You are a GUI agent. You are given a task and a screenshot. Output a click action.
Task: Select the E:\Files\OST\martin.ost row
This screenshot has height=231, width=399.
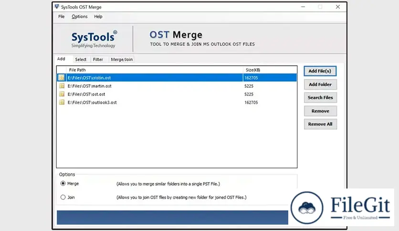click(177, 86)
